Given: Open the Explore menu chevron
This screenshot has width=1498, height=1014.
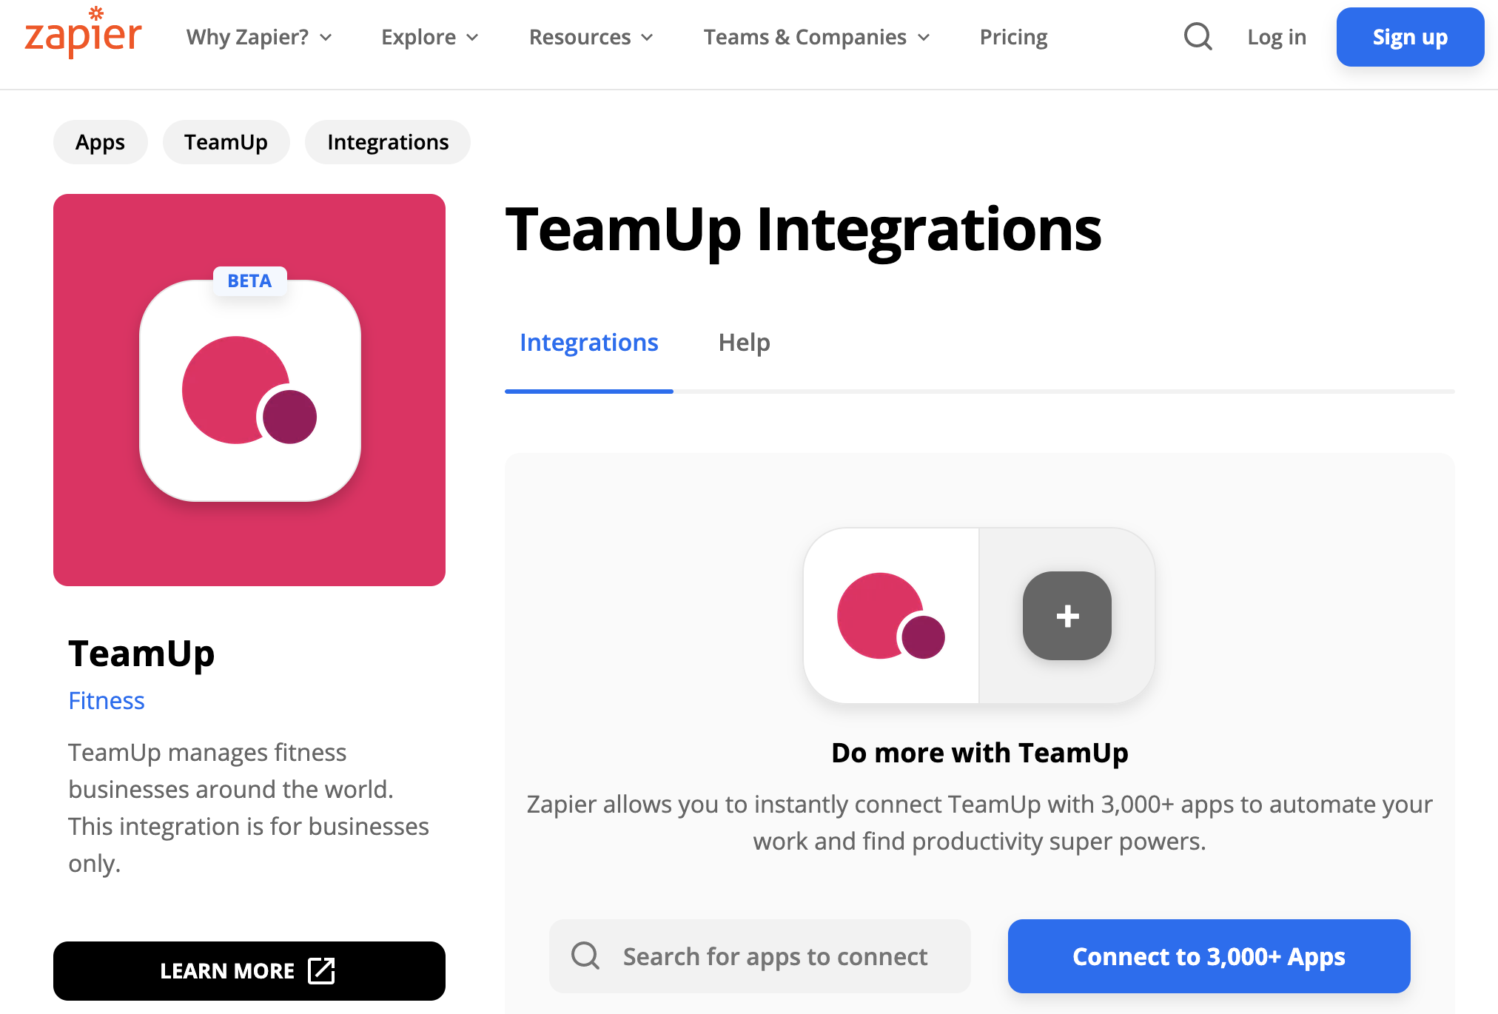Looking at the screenshot, I should (473, 37).
